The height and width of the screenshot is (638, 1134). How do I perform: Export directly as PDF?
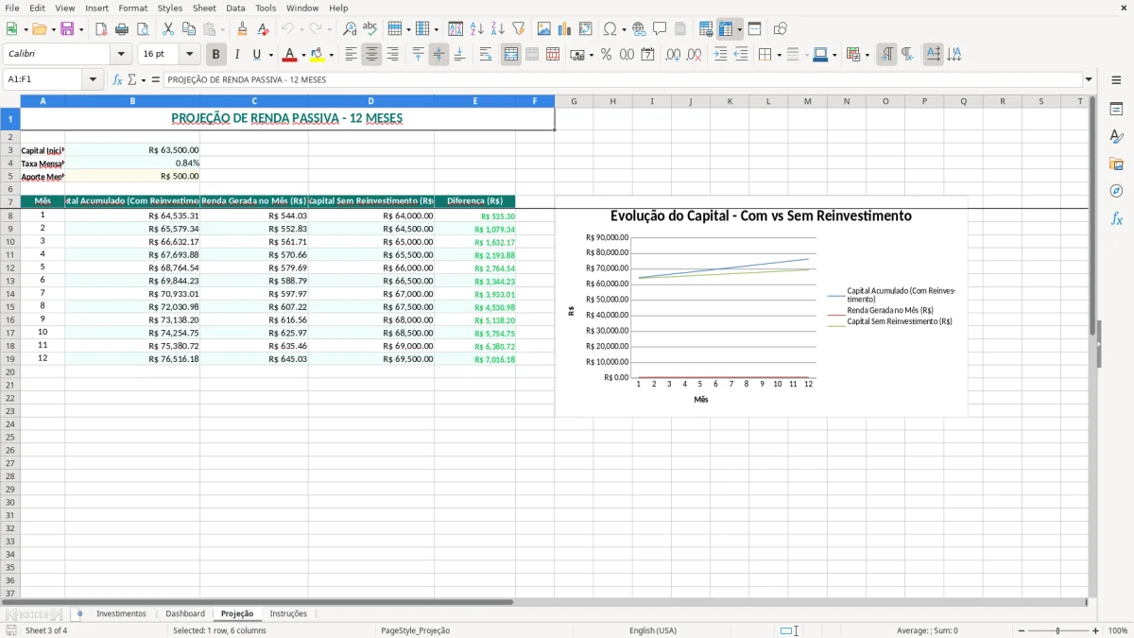point(101,29)
